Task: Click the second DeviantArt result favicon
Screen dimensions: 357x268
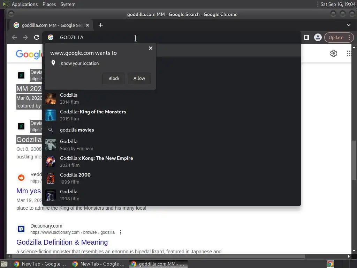Action: [x=21, y=126]
